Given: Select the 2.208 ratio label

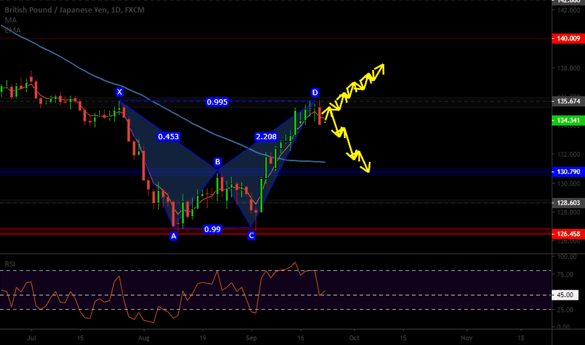Looking at the screenshot, I should point(266,137).
